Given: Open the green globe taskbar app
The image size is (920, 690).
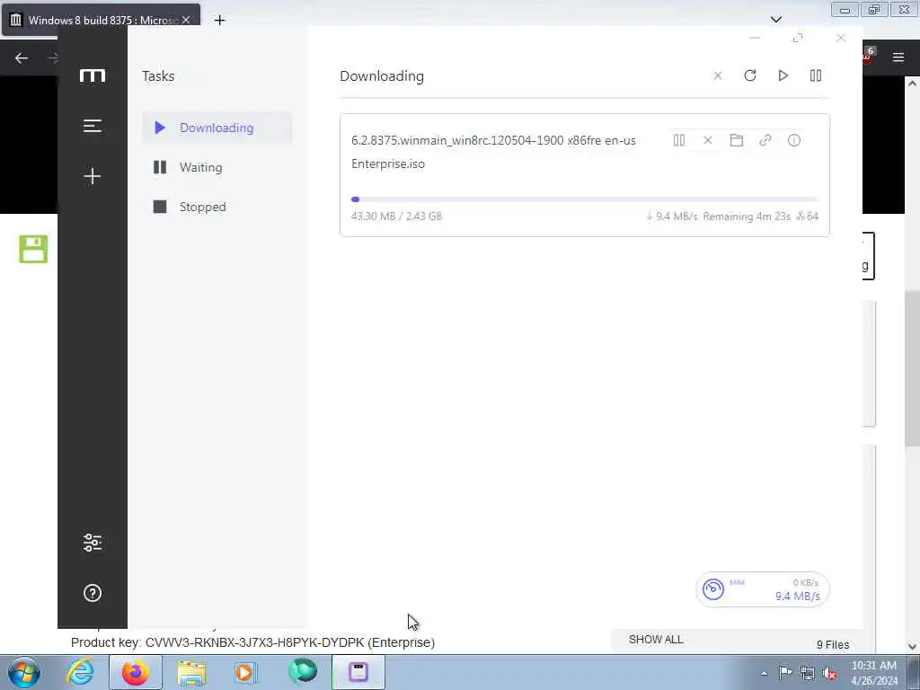Looking at the screenshot, I should click(302, 672).
